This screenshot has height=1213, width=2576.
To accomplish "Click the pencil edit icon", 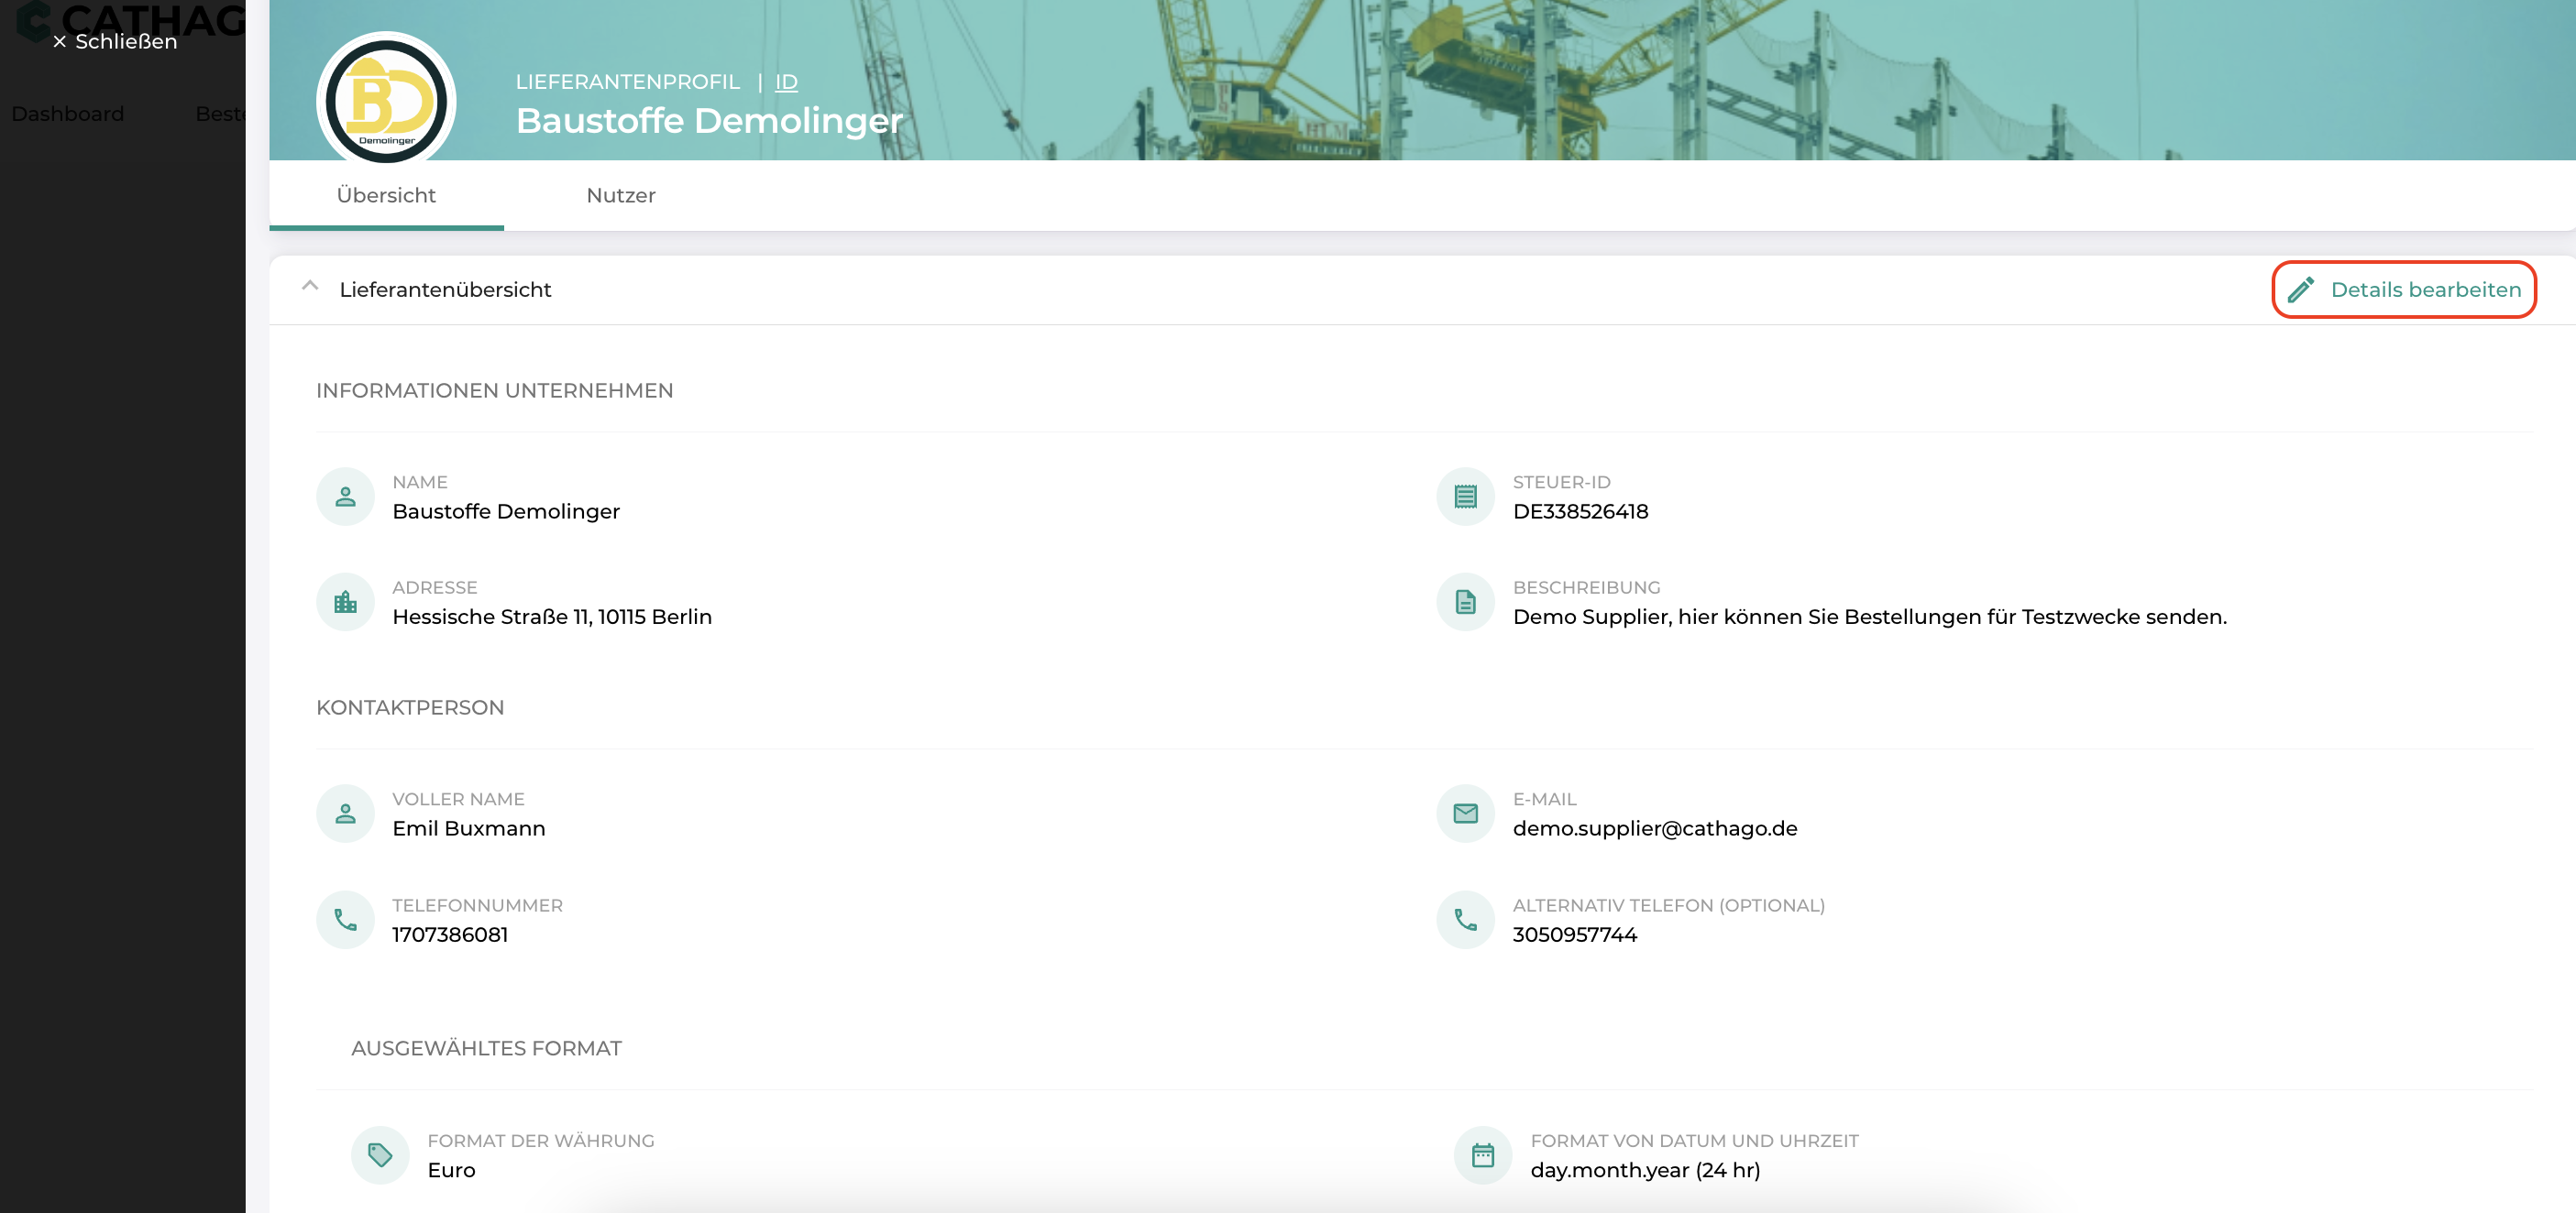I will tap(2301, 290).
